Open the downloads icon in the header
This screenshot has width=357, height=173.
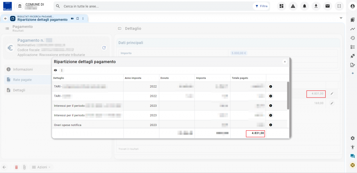(x=316, y=6)
